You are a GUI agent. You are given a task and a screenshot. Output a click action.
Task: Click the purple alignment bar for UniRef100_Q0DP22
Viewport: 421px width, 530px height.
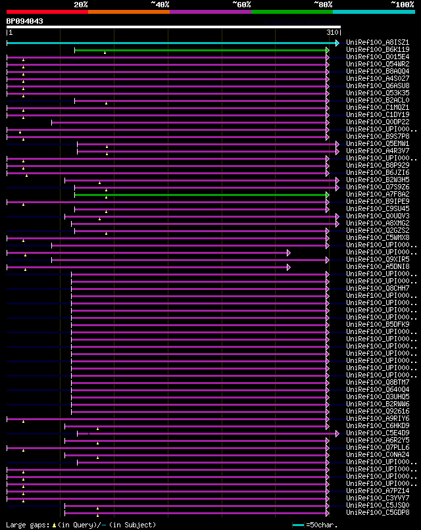[189, 123]
